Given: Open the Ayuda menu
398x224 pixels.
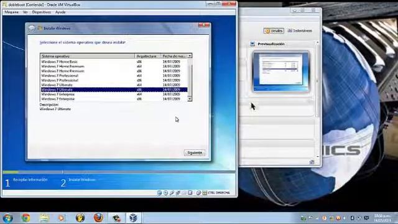Looking at the screenshot, I should [x=60, y=12].
